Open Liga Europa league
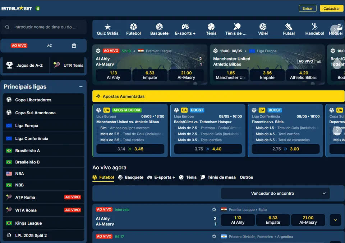The width and height of the screenshot is (345, 243). coord(43,125)
